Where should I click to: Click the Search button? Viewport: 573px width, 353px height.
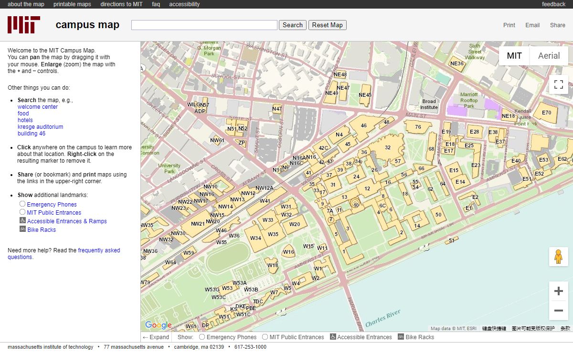(x=293, y=25)
